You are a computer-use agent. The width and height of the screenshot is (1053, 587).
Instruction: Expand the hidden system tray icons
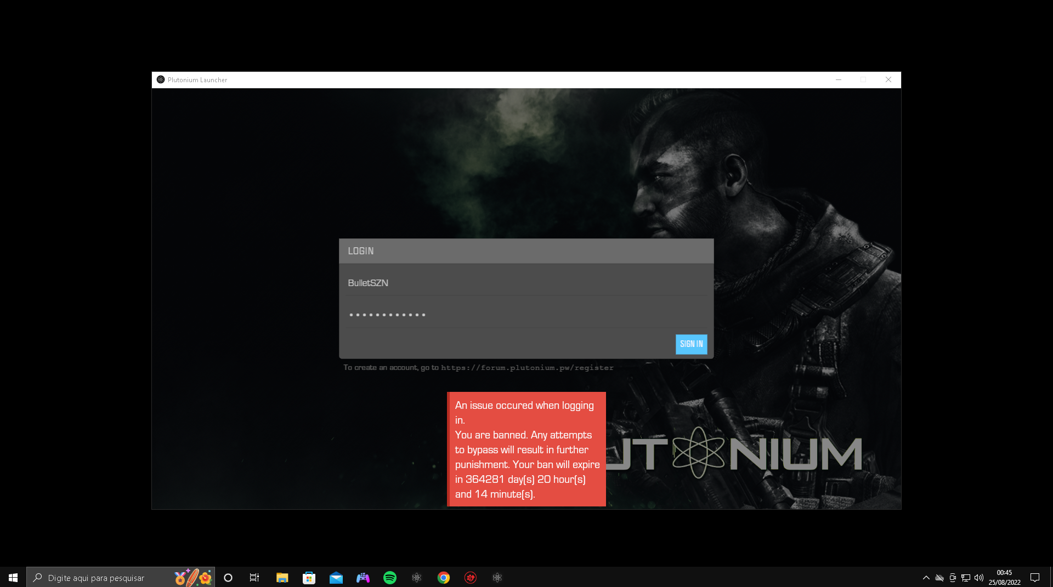[926, 578]
